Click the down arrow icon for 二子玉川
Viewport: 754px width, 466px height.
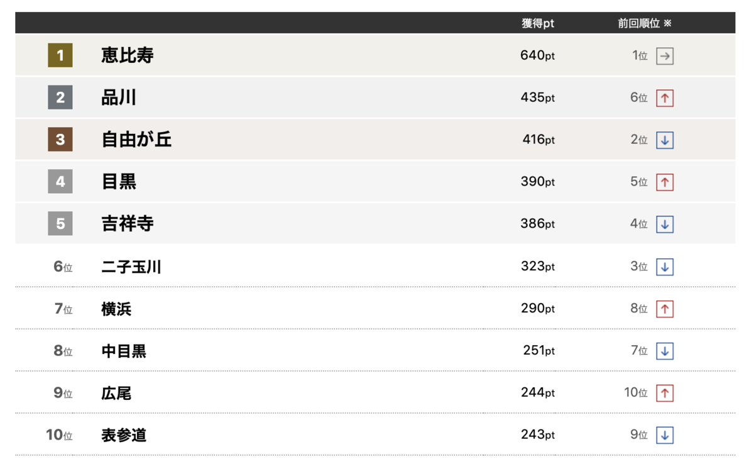pos(665,267)
